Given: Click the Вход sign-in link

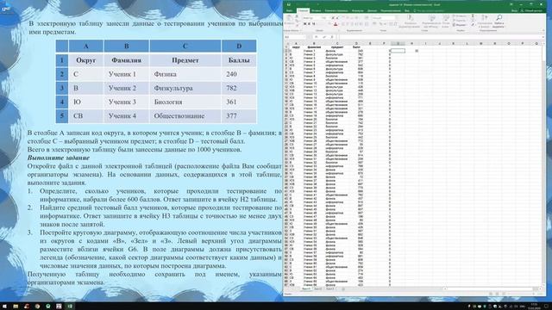Looking at the screenshot, I should pos(514,11).
